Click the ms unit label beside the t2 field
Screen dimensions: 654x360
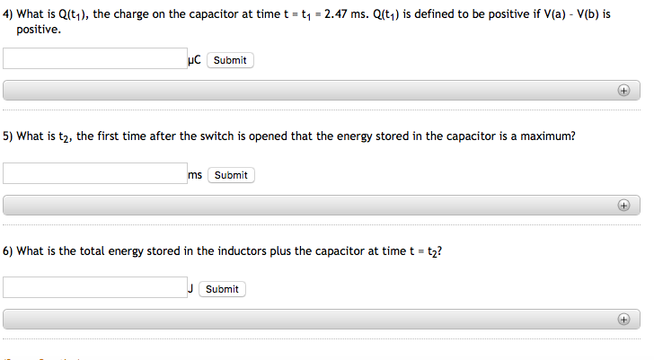(x=196, y=174)
